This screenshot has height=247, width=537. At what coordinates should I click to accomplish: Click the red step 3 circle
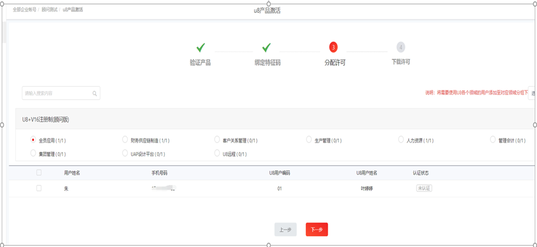(333, 47)
